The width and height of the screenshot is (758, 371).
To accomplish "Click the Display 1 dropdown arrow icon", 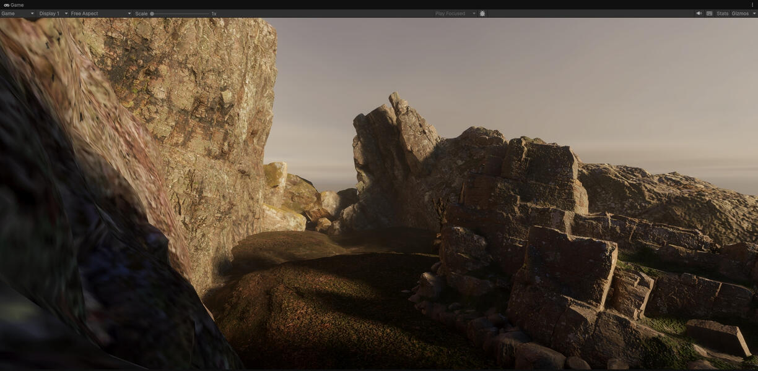I will [x=65, y=13].
